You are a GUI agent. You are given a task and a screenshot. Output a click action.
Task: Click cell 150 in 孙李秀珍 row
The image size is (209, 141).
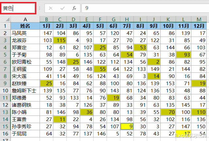point(199,127)
